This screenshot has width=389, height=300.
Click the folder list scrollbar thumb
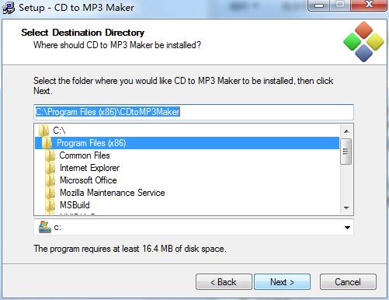click(x=346, y=152)
